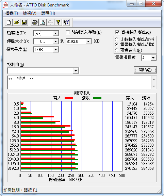Click the window resize grip at corner
The width and height of the screenshot is (164, 196).
tap(159, 191)
